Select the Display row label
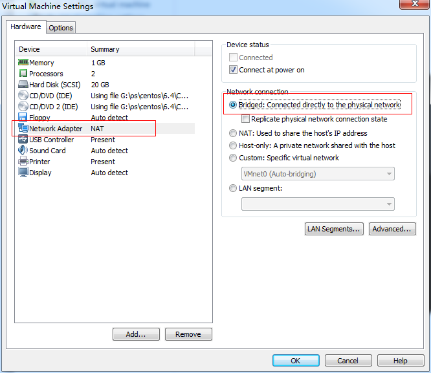This screenshot has width=431, height=373. pyautogui.click(x=40, y=173)
